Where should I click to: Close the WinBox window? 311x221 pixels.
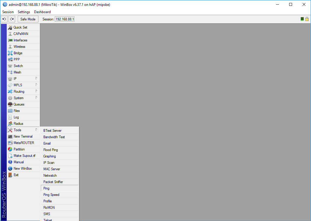tap(304, 4)
